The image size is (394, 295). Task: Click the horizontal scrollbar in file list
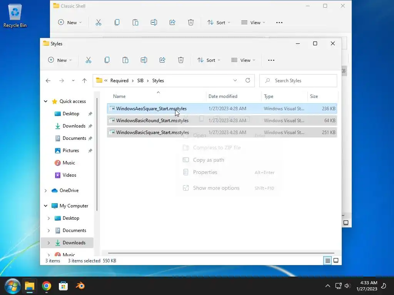[221, 253]
